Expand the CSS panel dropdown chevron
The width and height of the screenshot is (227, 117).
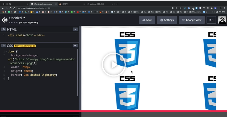tap(75, 46)
